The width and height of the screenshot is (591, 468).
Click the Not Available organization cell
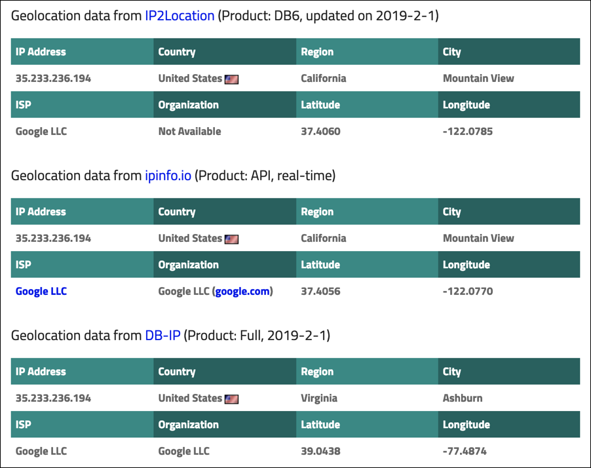(189, 132)
